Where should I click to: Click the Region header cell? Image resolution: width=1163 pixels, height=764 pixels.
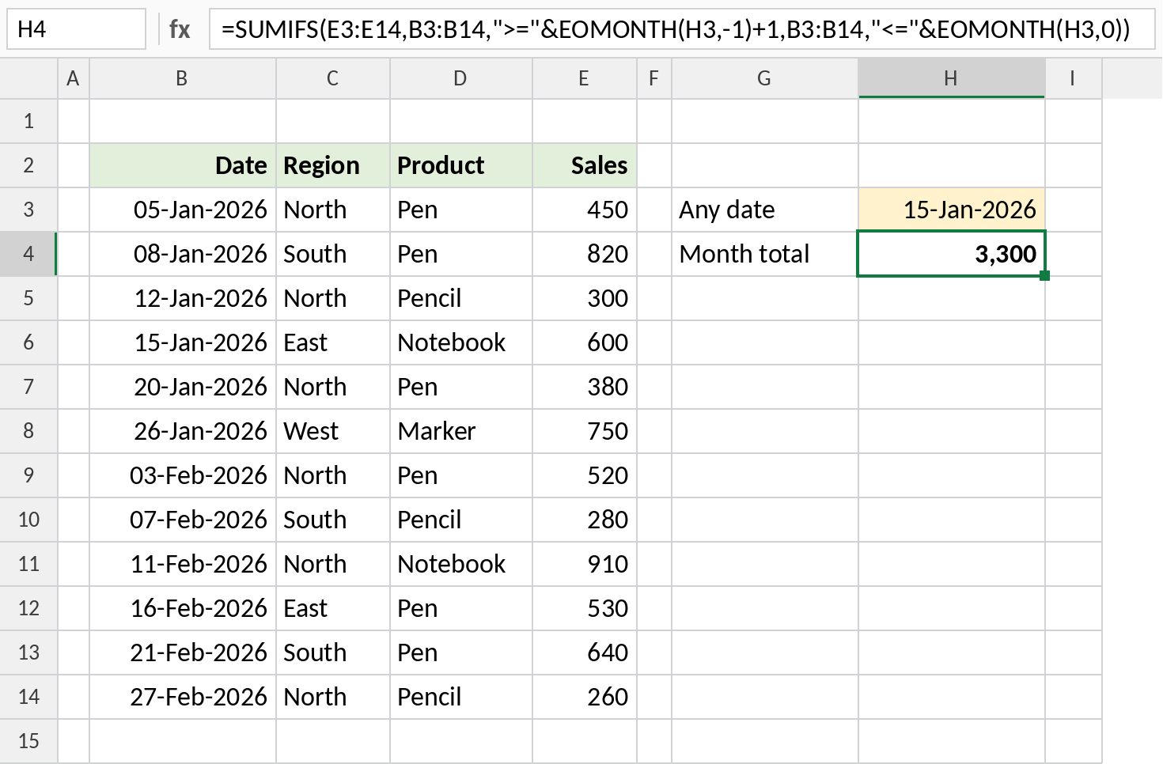(x=333, y=165)
